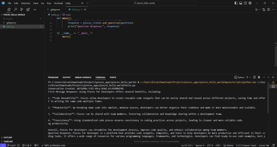The height and width of the screenshot is (147, 277).
Task: Click terminal warning triangle icon
Action: click(x=273, y=82)
